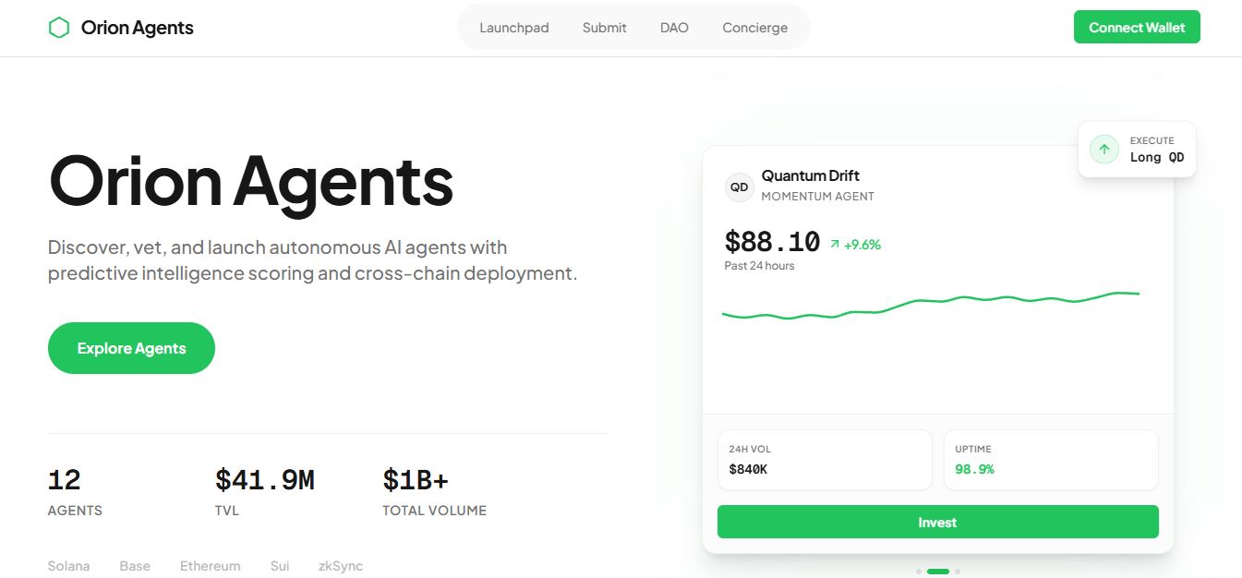Image resolution: width=1242 pixels, height=578 pixels.
Task: Click the +9.6% trend arrow indicator
Action: point(835,245)
